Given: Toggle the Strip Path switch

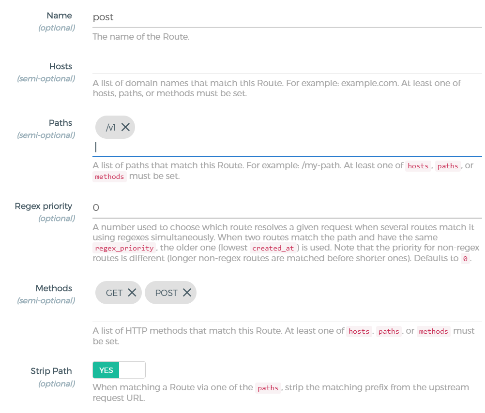Looking at the screenshot, I should click(x=119, y=370).
